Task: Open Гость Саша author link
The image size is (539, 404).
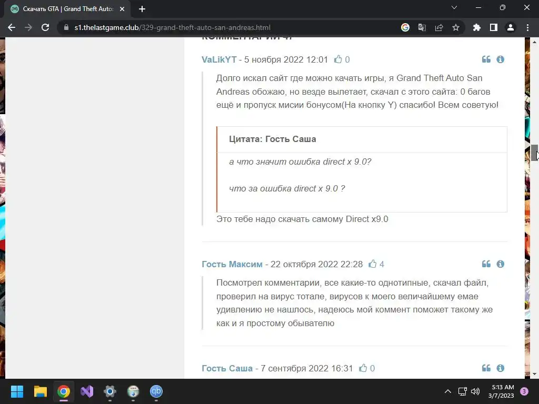Action: tap(227, 368)
